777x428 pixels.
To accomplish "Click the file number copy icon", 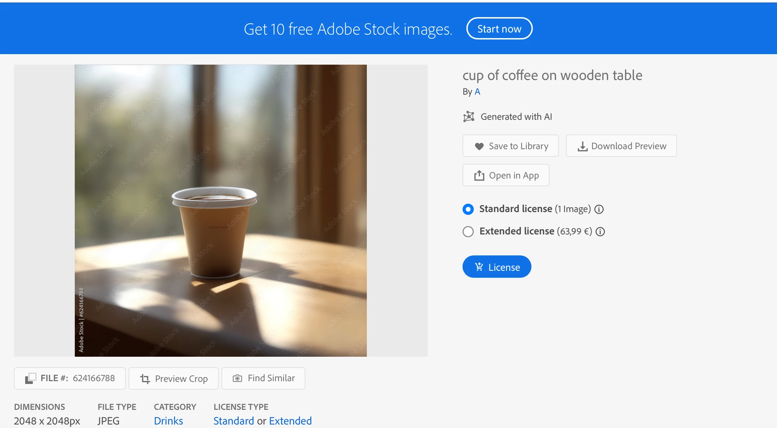I will [31, 378].
